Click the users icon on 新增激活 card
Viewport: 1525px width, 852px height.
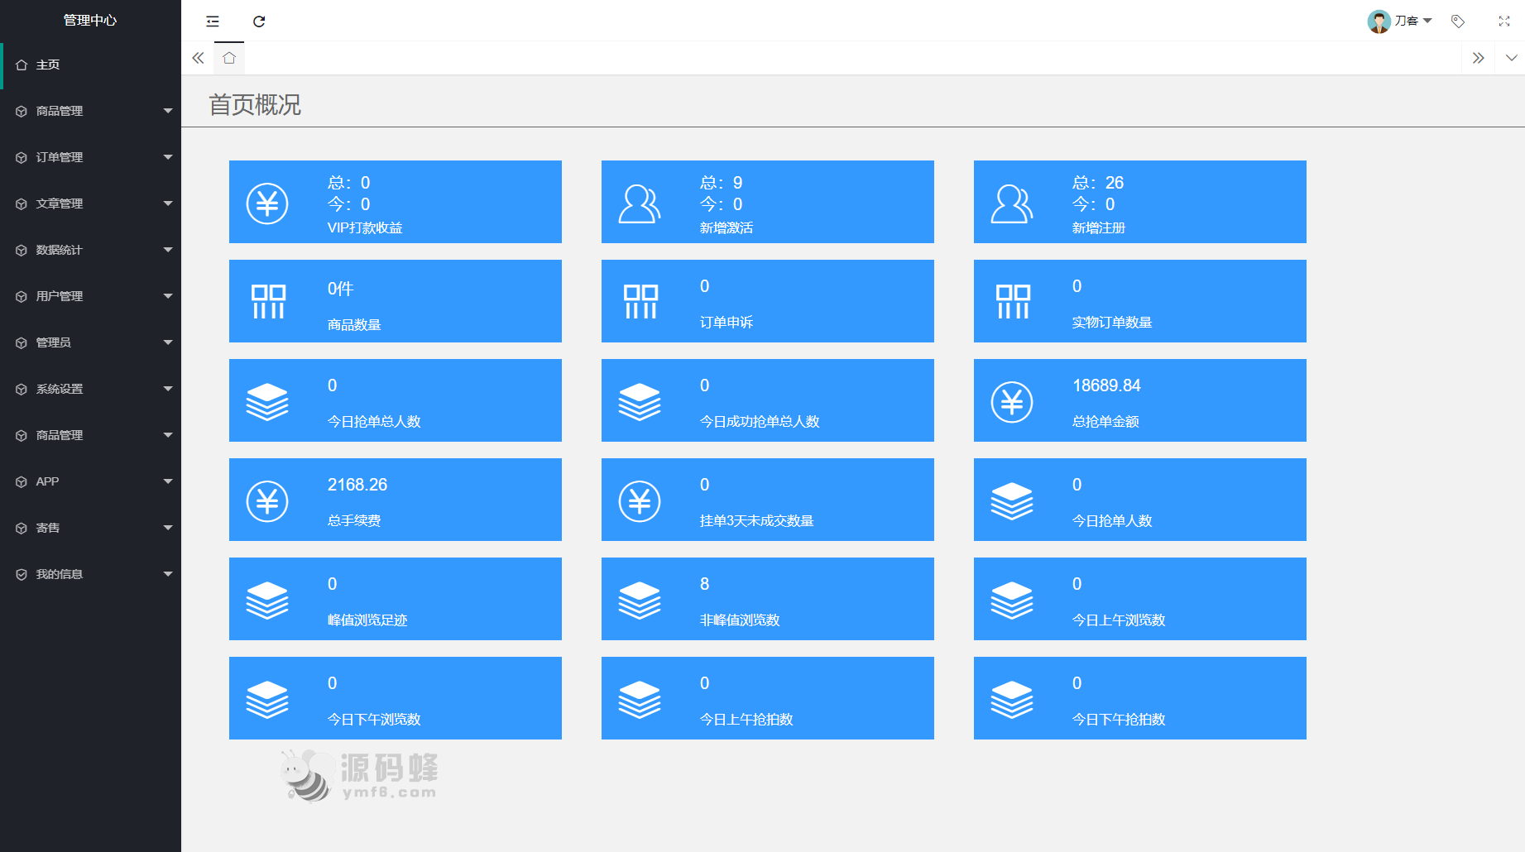click(640, 203)
